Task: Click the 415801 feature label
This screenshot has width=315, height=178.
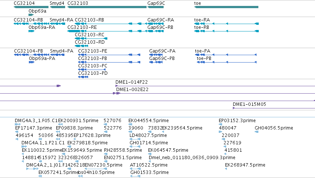Action: tap(233, 150)
